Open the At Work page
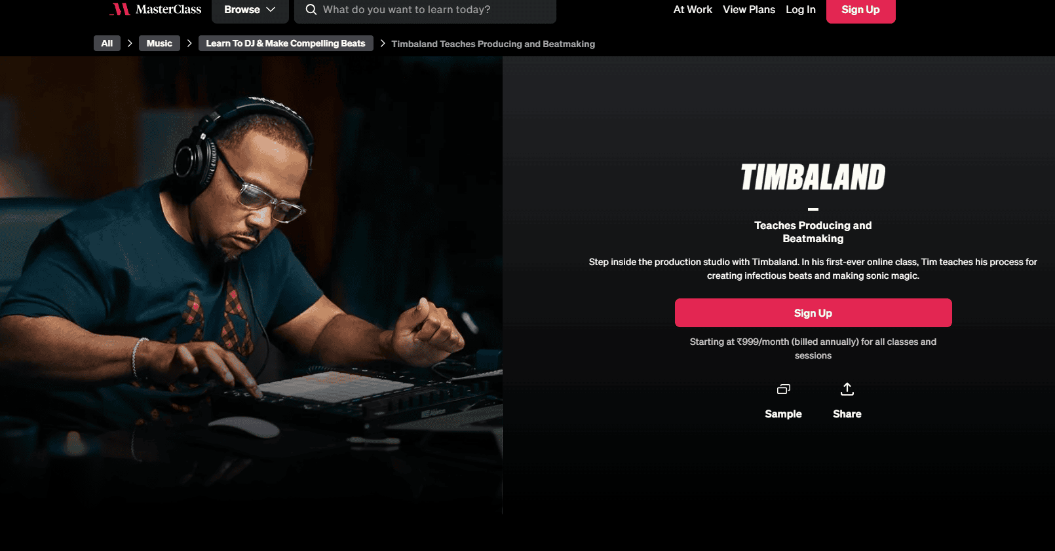Viewport: 1055px width, 551px height. 693,10
